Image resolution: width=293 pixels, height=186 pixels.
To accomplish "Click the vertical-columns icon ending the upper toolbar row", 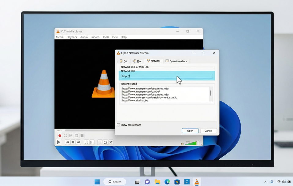I will (82, 135).
